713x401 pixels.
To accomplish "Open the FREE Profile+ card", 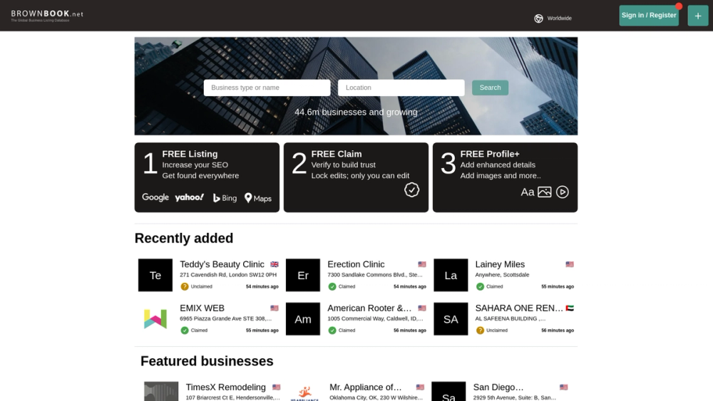I will click(x=505, y=177).
